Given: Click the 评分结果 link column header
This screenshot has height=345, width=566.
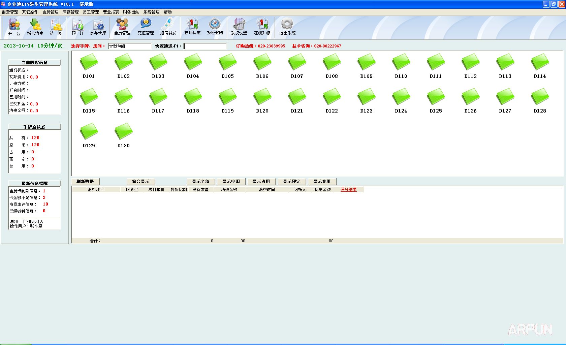Looking at the screenshot, I should (x=348, y=190).
